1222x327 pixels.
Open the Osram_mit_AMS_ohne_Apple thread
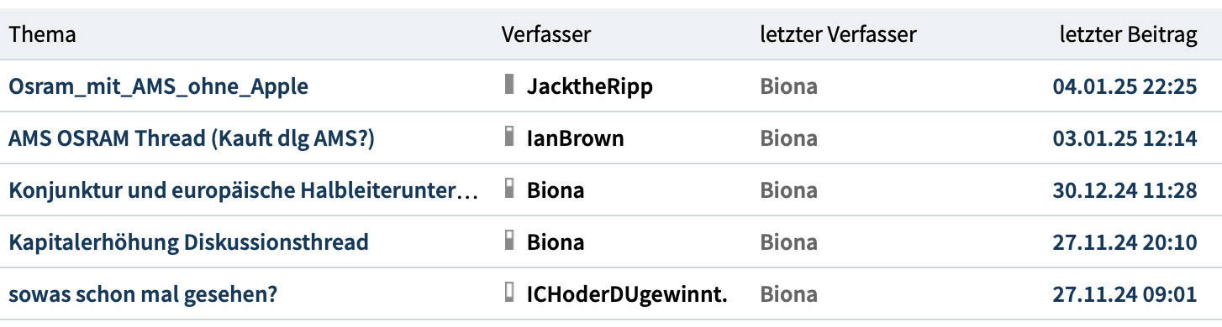click(x=158, y=86)
